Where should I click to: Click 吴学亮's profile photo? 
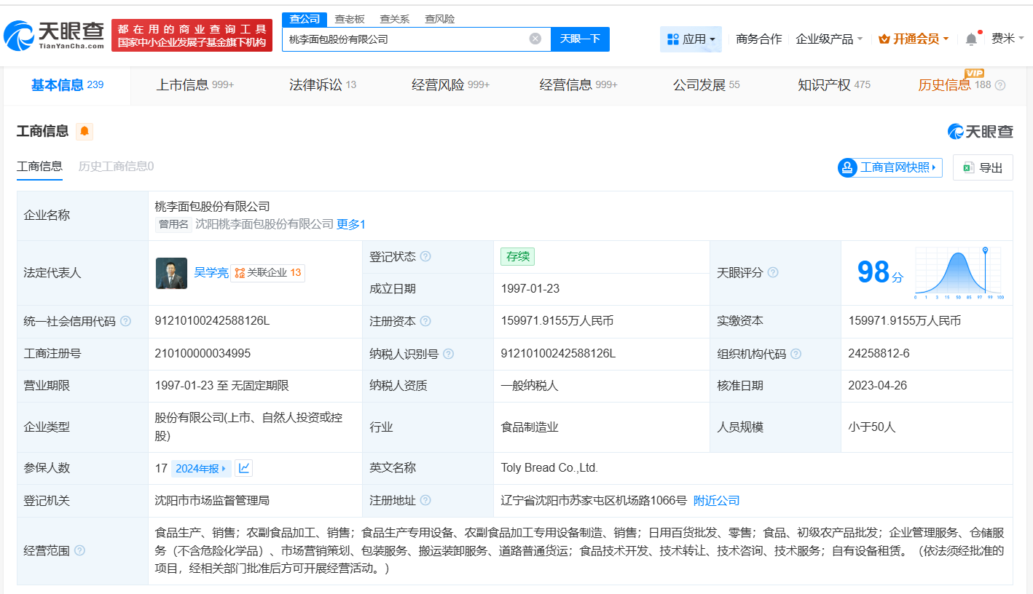point(171,273)
